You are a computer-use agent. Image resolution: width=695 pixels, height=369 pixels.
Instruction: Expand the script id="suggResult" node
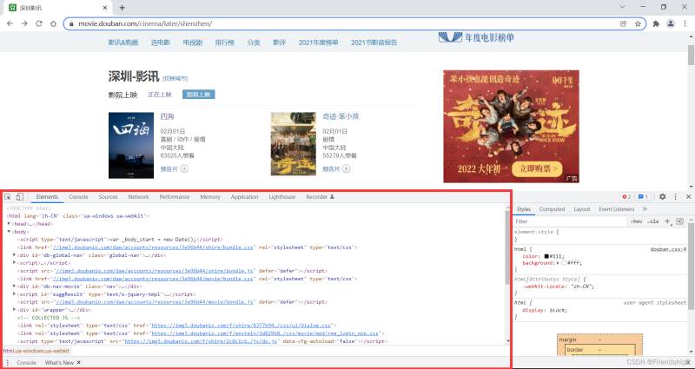(x=15, y=293)
